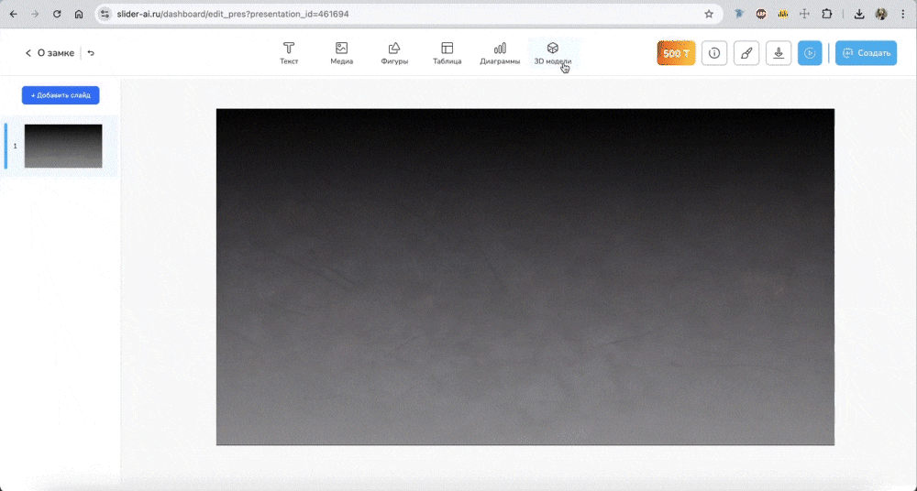Reload the page
Image resolution: width=917 pixels, height=491 pixels.
(x=57, y=14)
